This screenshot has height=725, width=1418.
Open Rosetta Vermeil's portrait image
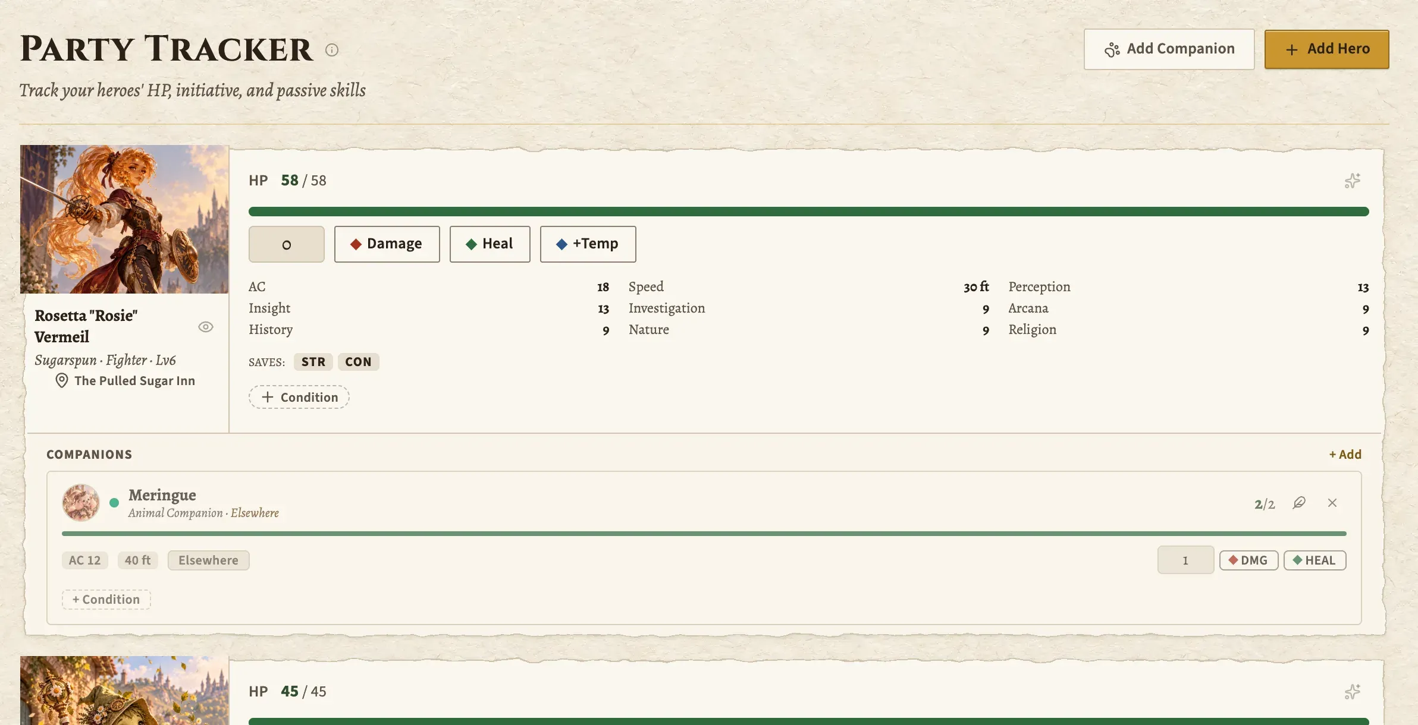124,219
